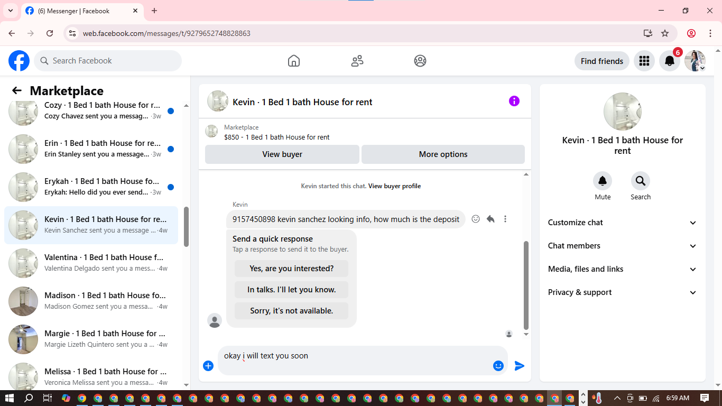Open Valentina Delgado's conversation
The height and width of the screenshot is (406, 722).
point(91,263)
